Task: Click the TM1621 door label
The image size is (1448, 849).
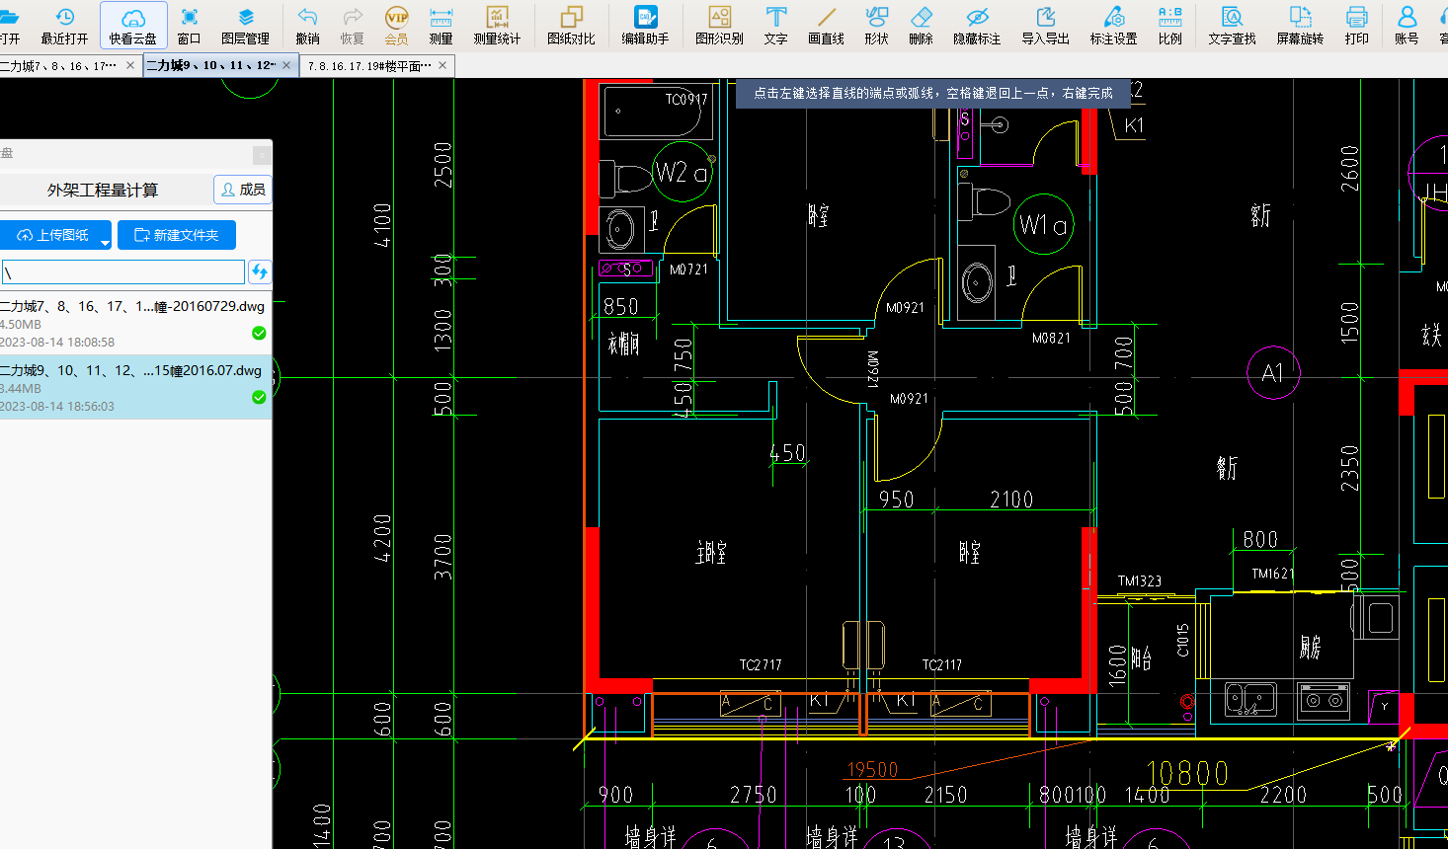Action: click(1273, 574)
